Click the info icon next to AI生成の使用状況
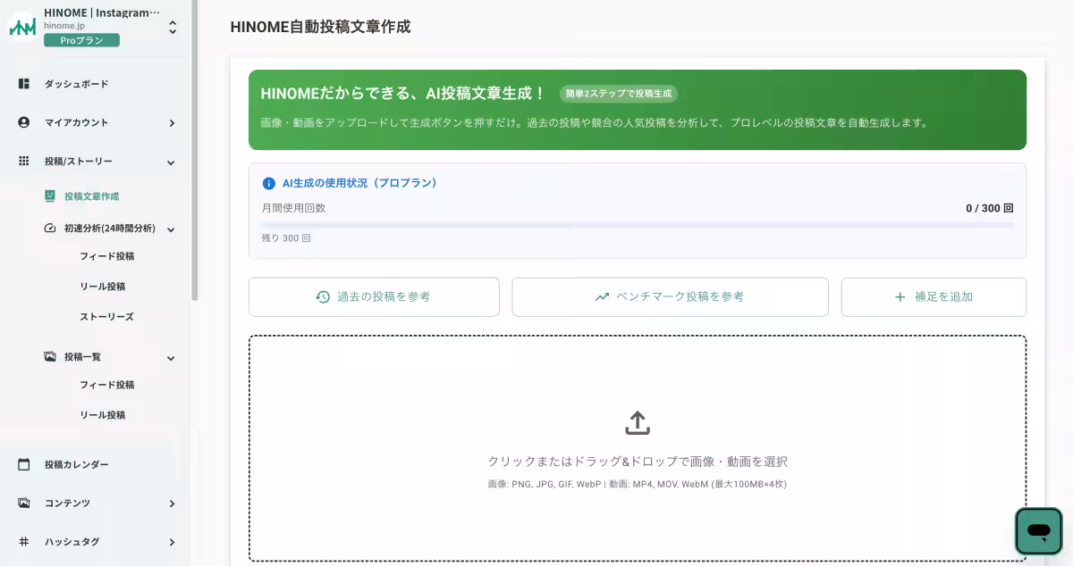This screenshot has height=566, width=1073. 267,183
